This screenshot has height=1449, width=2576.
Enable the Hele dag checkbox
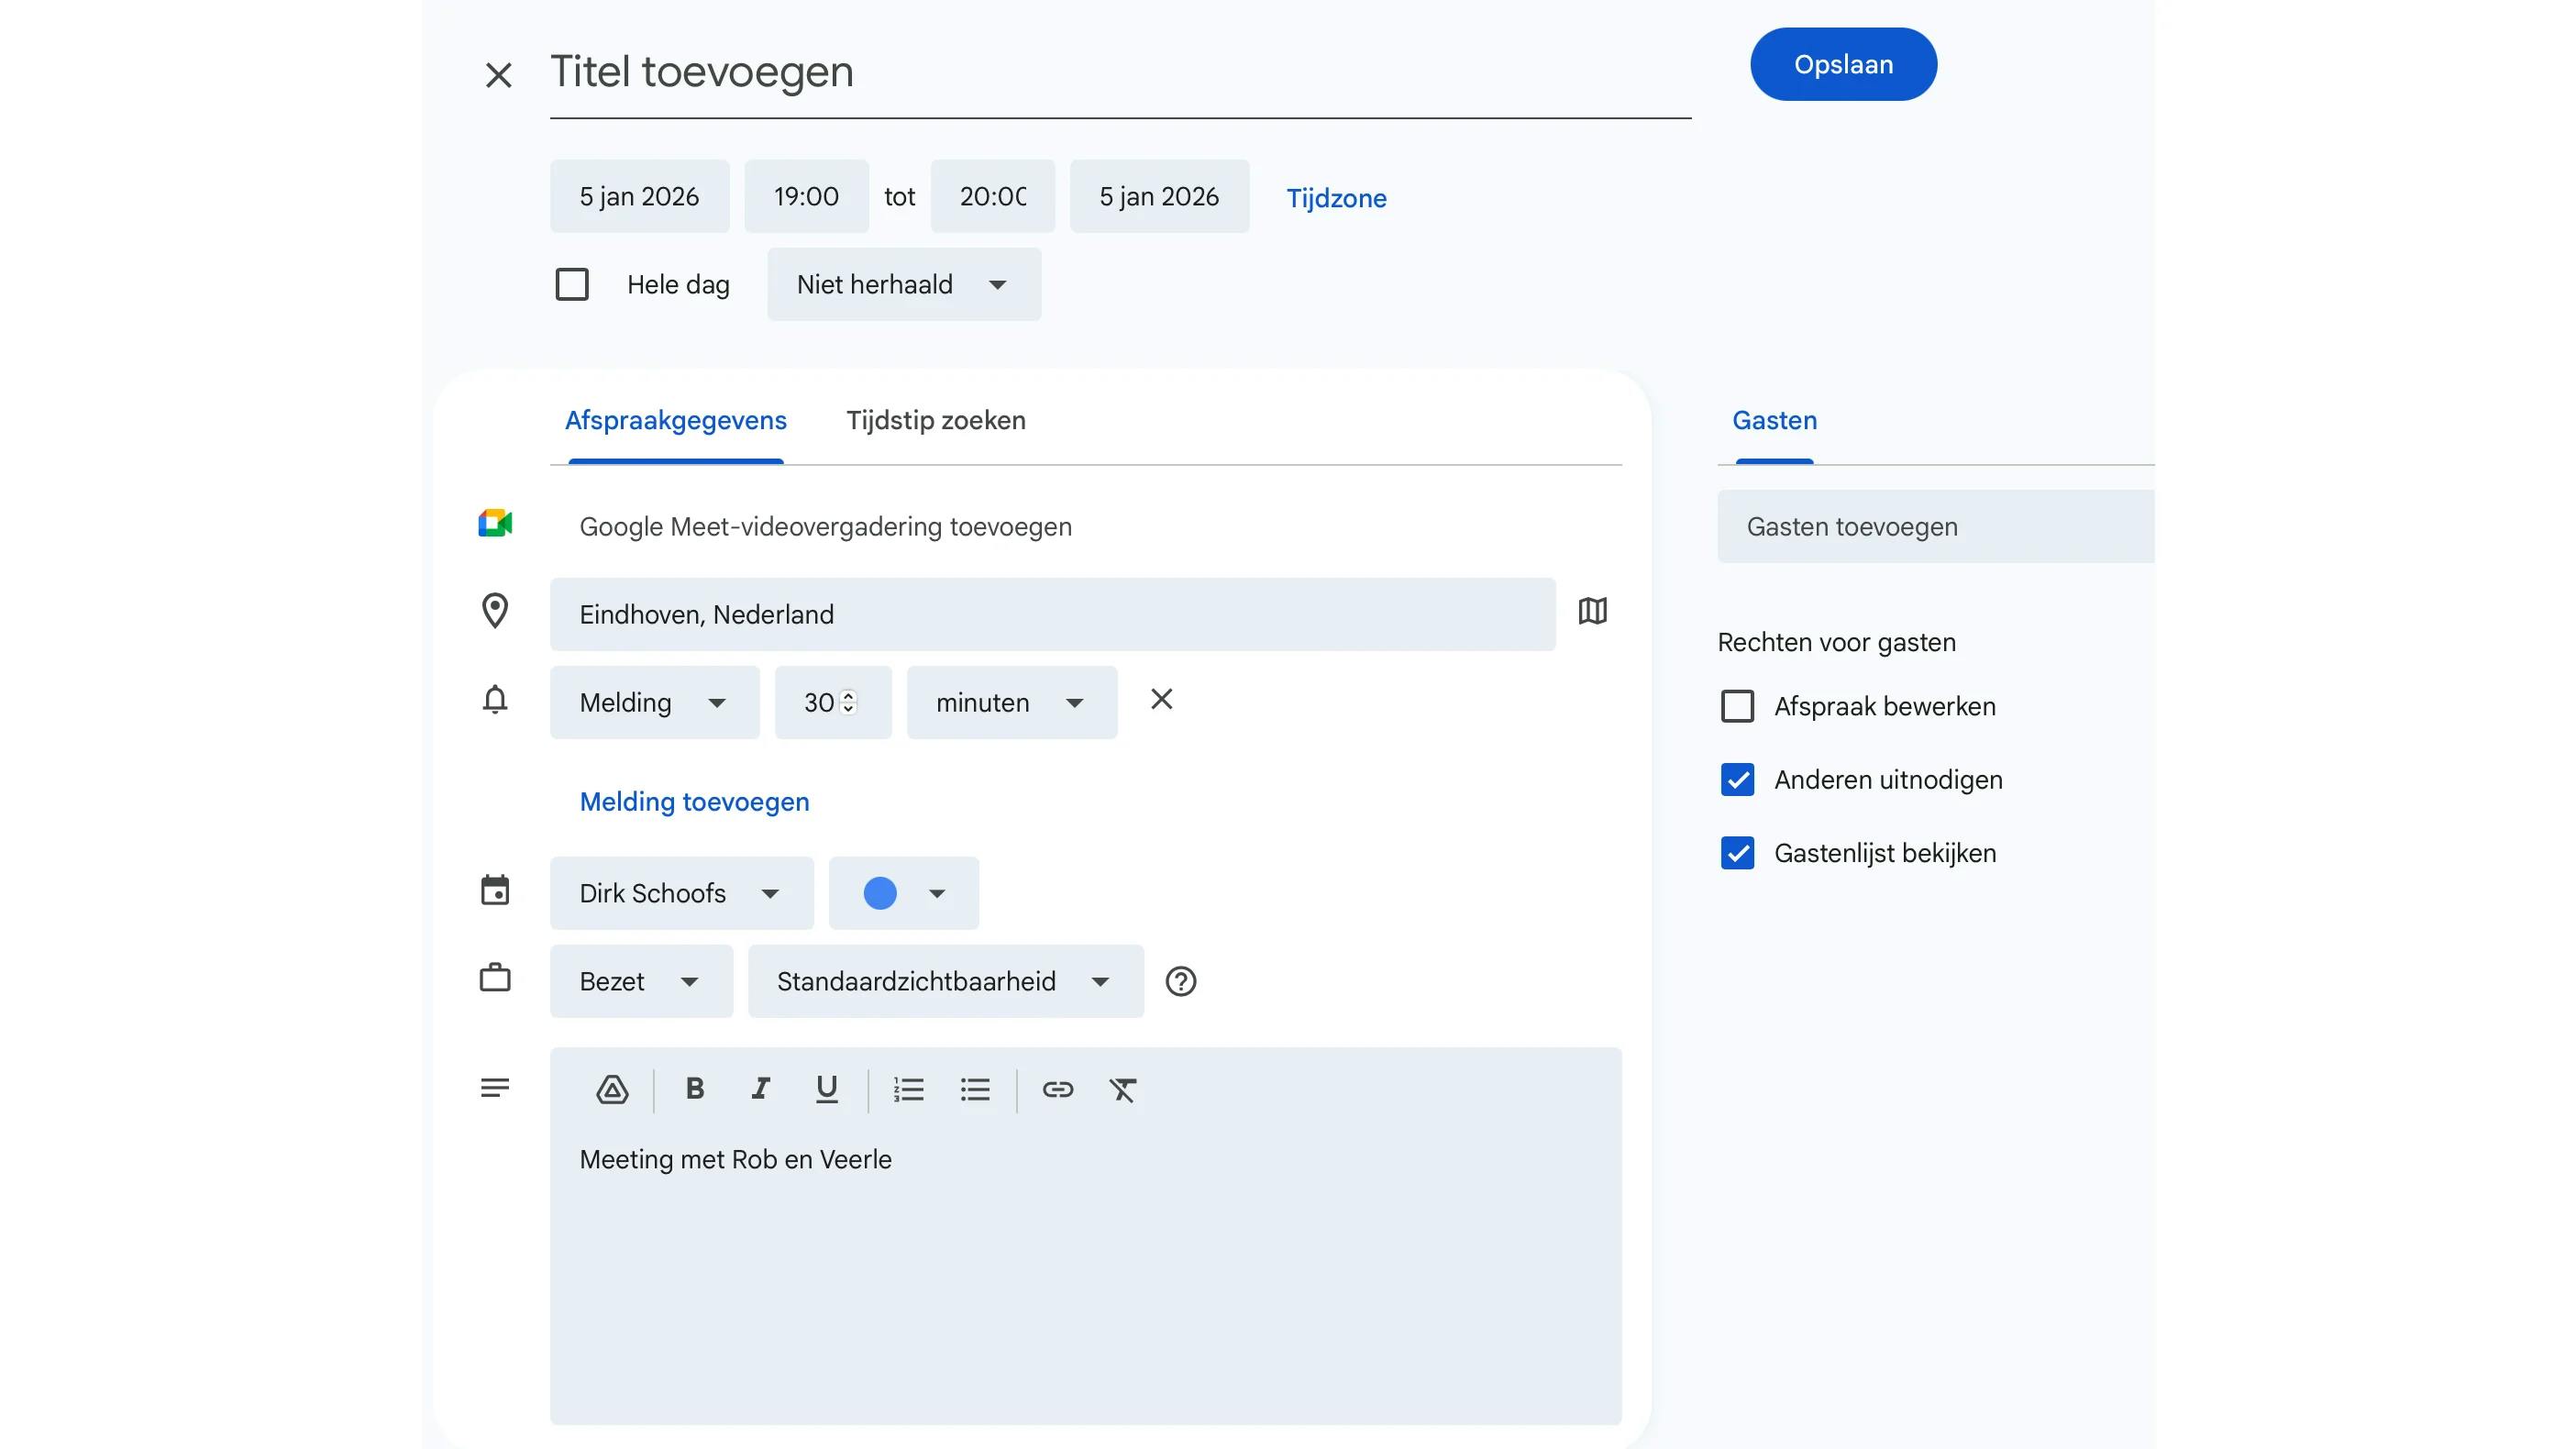pyautogui.click(x=572, y=285)
